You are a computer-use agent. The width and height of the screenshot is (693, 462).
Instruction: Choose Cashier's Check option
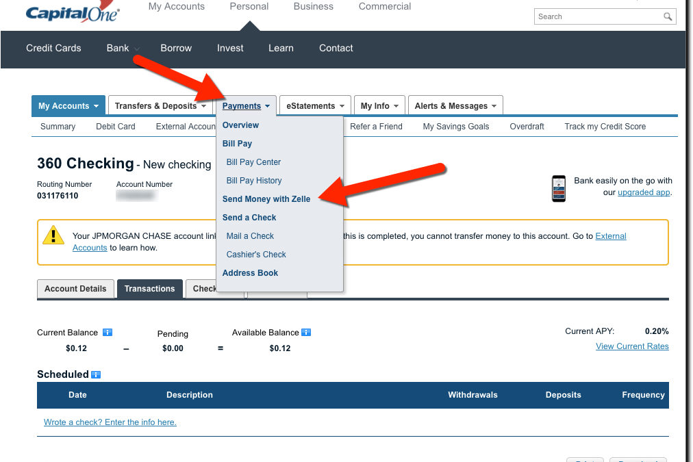click(x=256, y=255)
